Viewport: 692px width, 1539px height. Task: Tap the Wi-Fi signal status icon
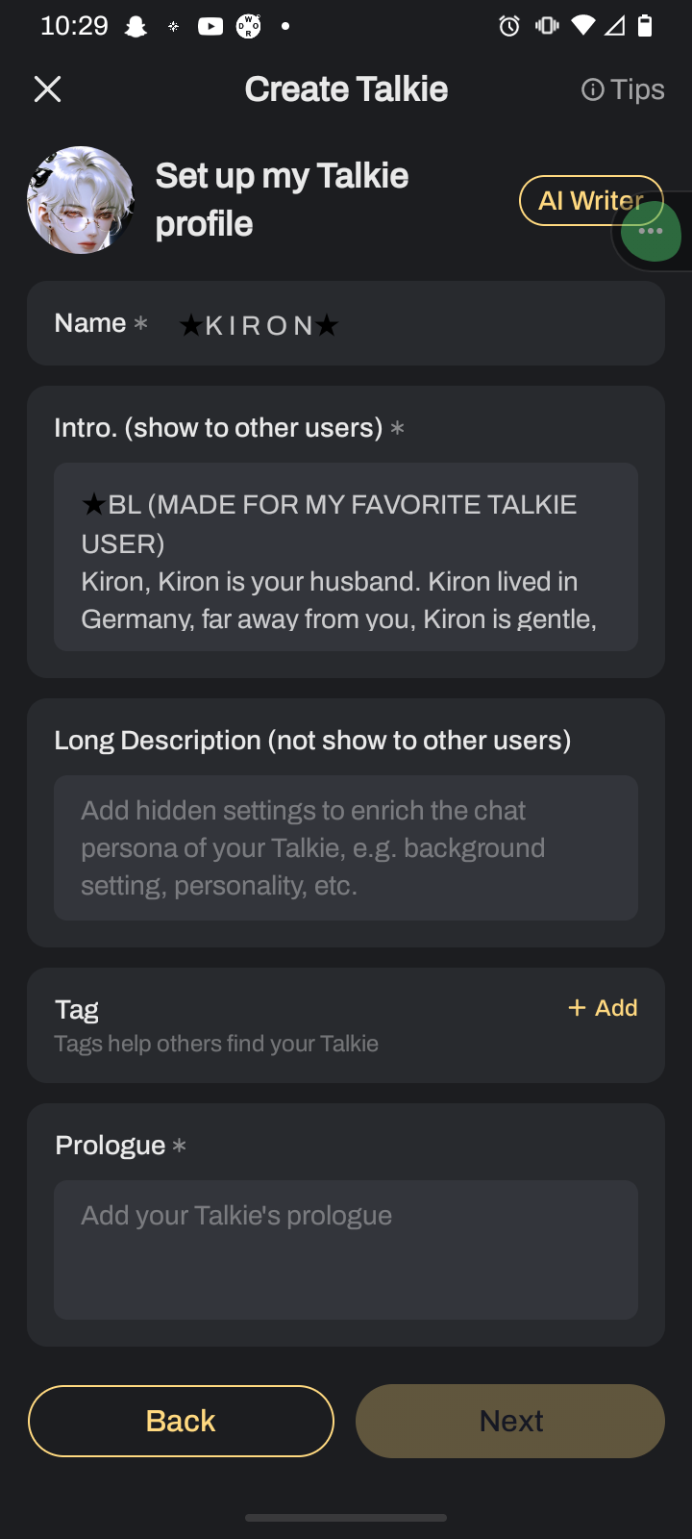582,26
